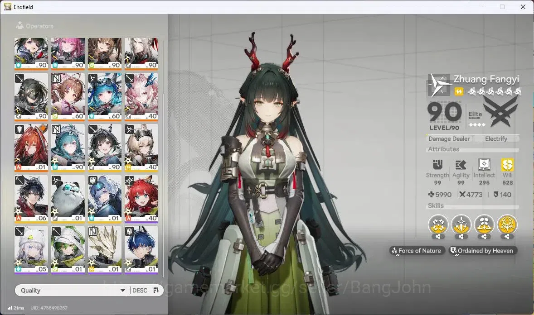Click the sort order icon next to DESC

(156, 290)
